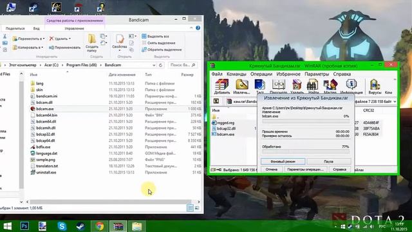412x232 pixels.
Task: Click the Фоновый режим button
Action: coord(283,161)
